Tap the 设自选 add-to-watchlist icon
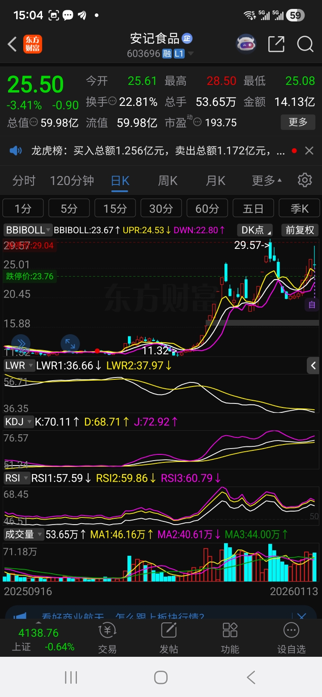Image resolution: width=322 pixels, height=697 pixels. [291, 638]
